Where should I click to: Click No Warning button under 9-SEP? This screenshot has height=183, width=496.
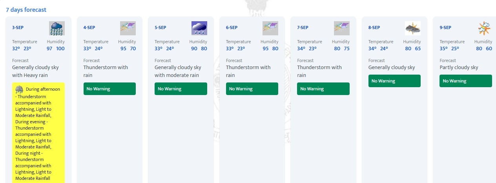click(x=466, y=81)
